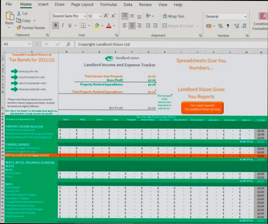Click the red font color swatch
268x224 pixels.
pyautogui.click(x=109, y=26)
